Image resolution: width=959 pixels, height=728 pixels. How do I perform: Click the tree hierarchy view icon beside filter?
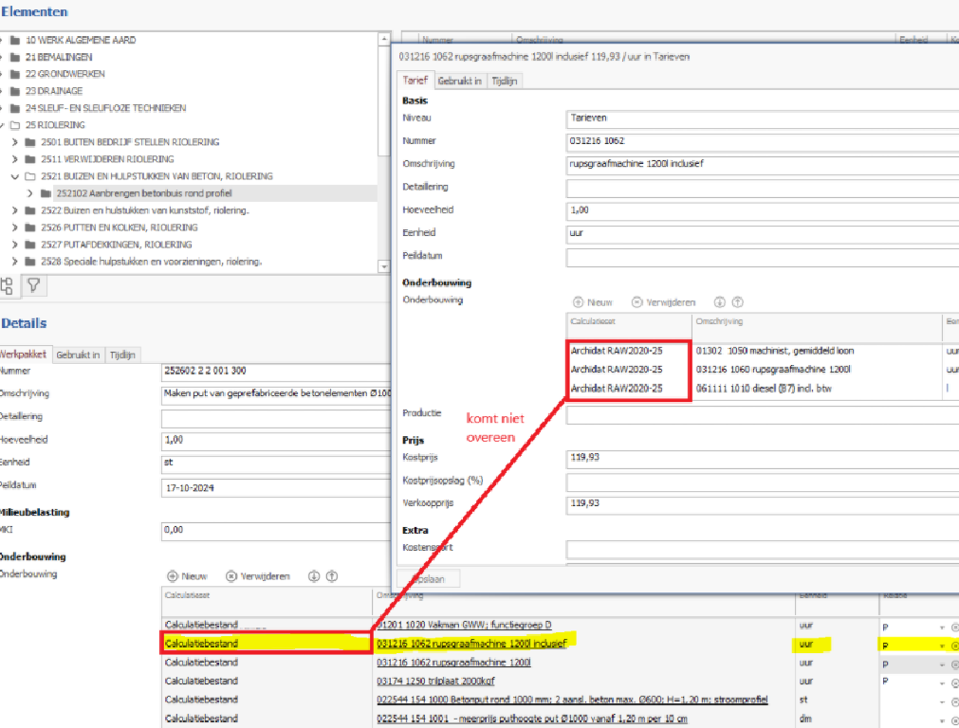(8, 286)
